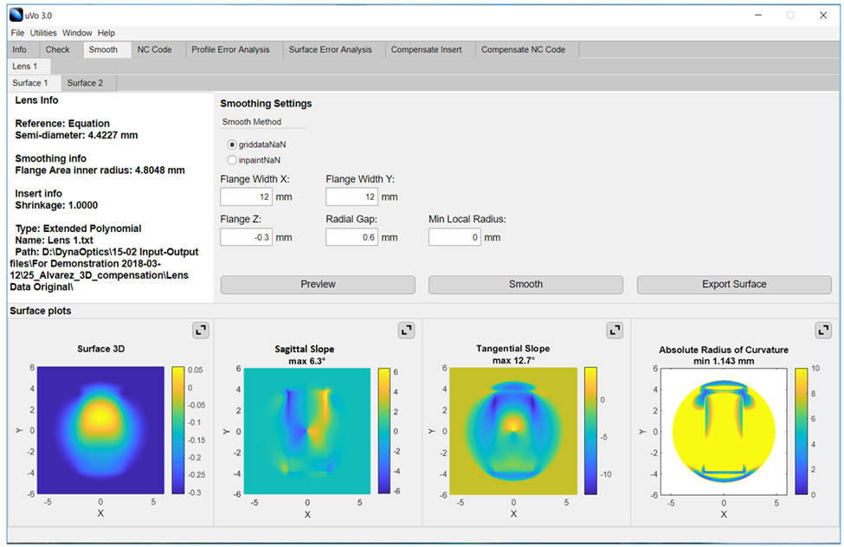This screenshot has height=547, width=844.
Task: Click the Surface 3D colorbar
Action: click(178, 430)
